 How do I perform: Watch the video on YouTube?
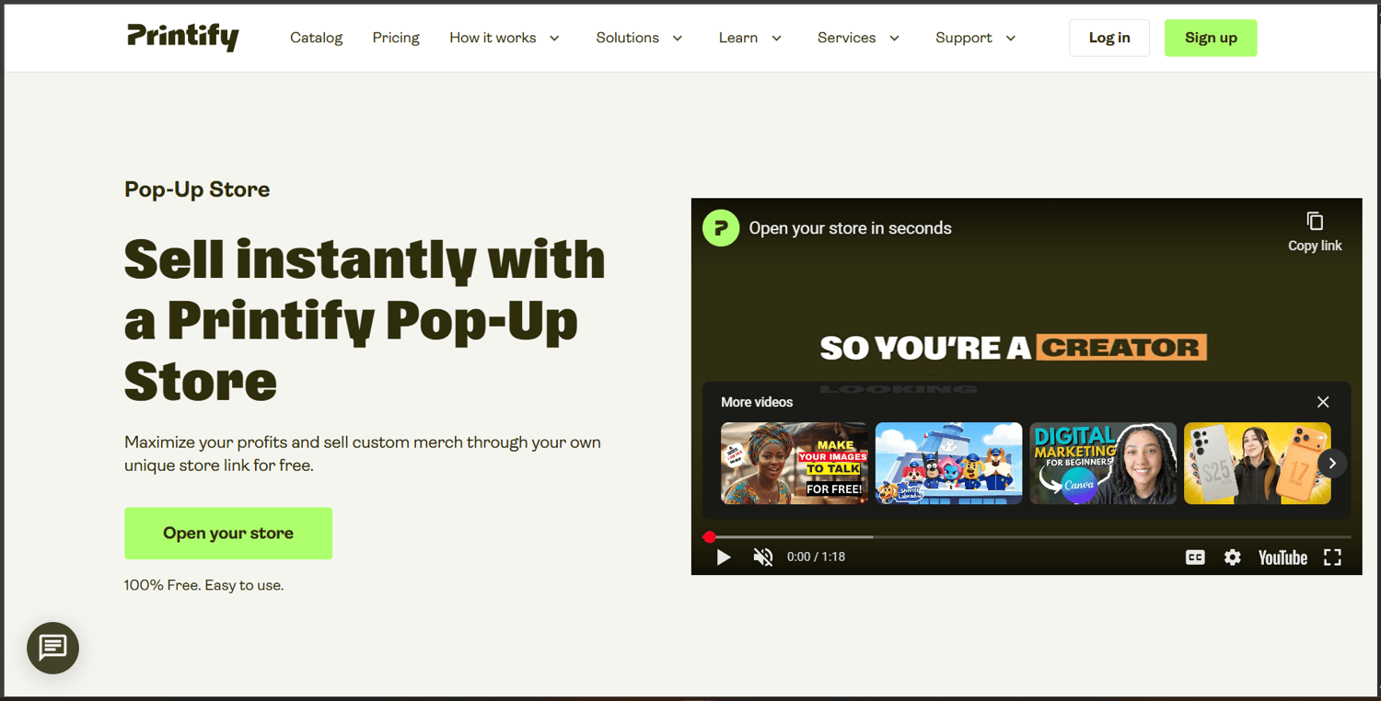[1282, 557]
